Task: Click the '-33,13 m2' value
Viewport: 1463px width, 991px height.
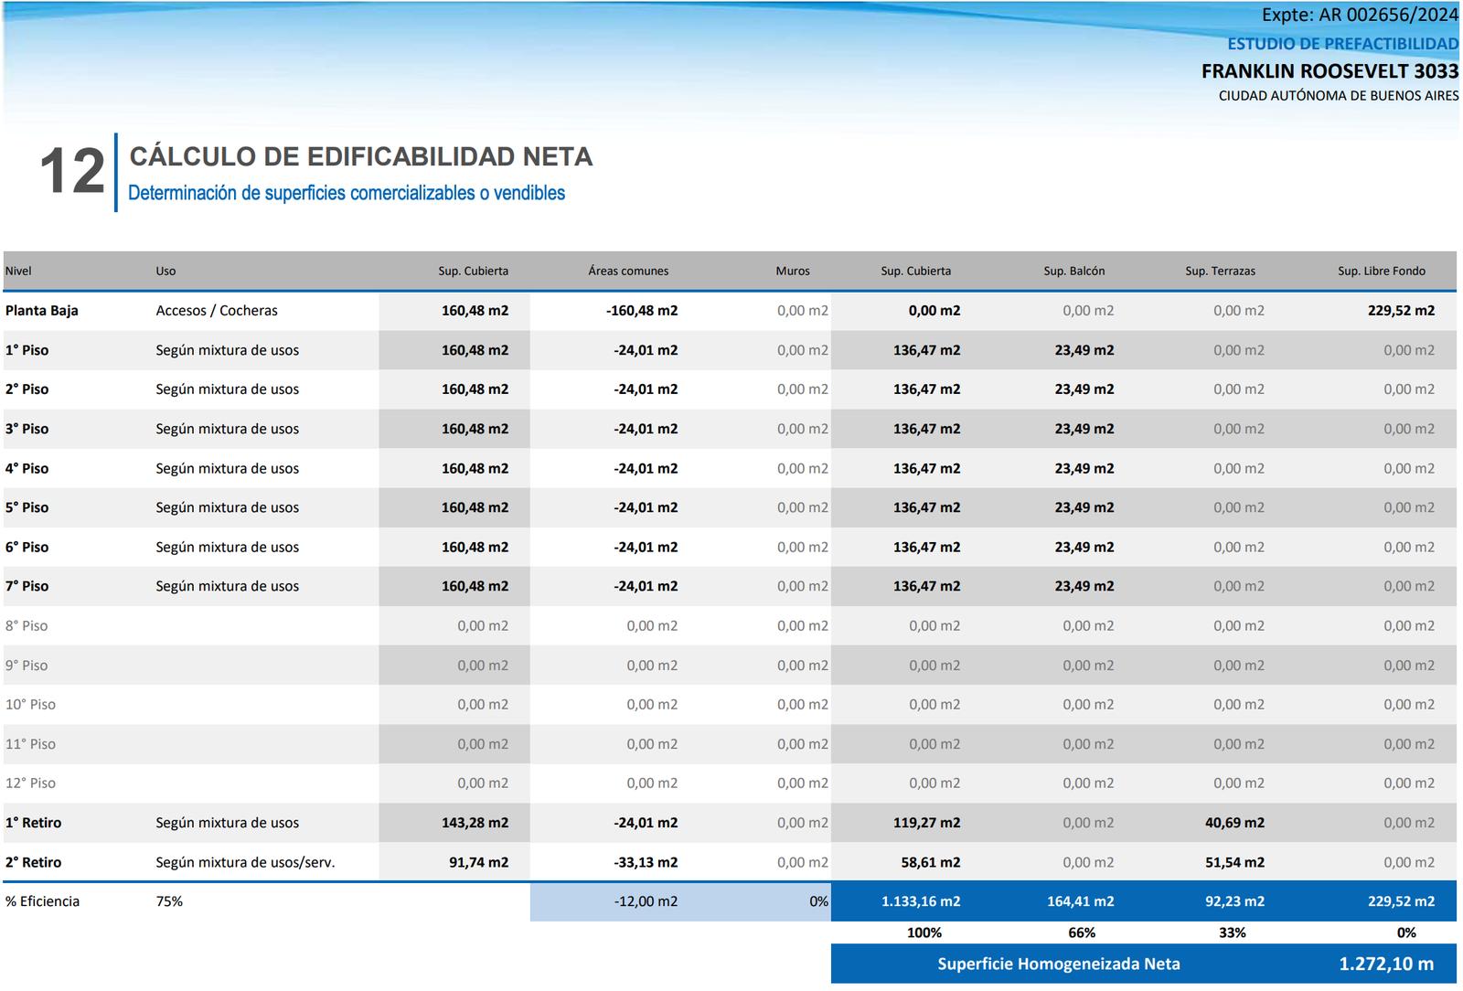Action: click(x=646, y=862)
